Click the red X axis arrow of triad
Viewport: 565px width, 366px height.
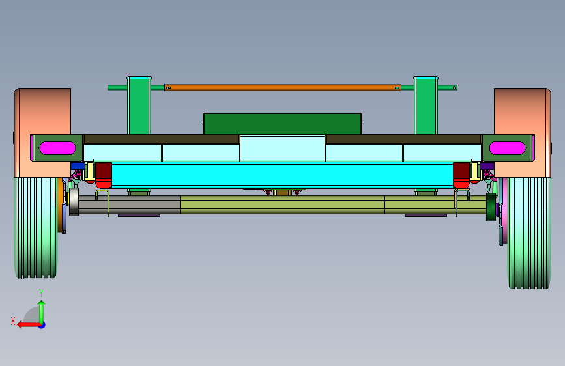pos(28,325)
